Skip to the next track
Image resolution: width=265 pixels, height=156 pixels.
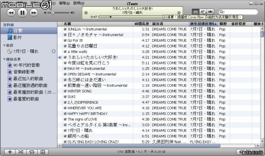pyautogui.click(x=34, y=13)
